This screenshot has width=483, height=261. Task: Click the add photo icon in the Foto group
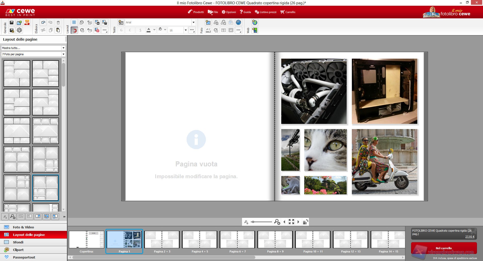pos(208,23)
